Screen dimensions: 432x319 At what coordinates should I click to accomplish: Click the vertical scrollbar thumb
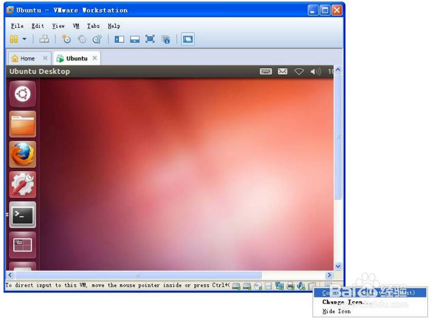pyautogui.click(x=338, y=137)
